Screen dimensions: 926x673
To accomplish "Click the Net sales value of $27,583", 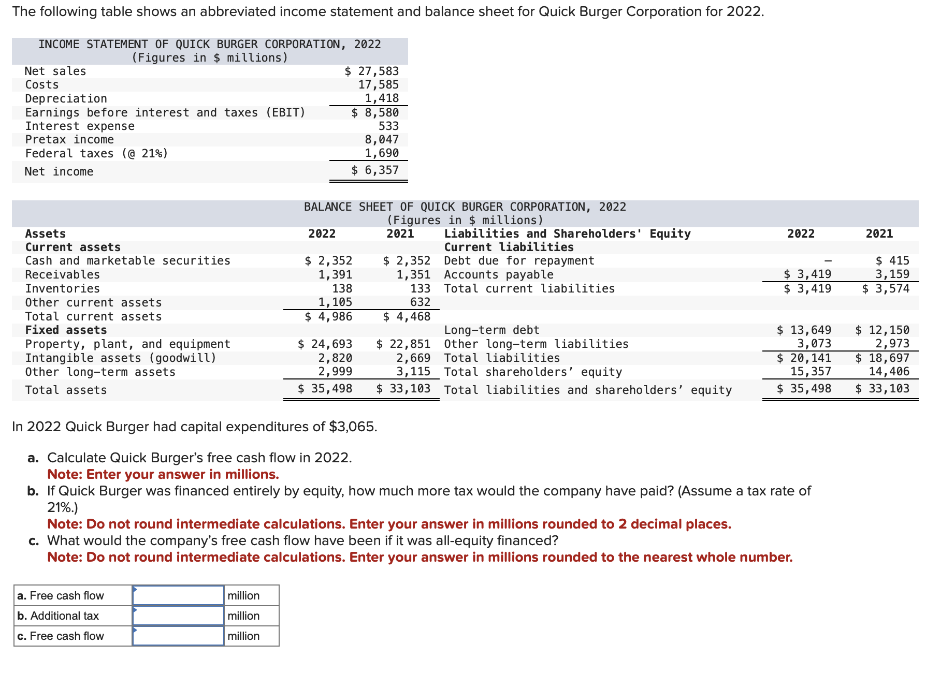I will point(371,71).
